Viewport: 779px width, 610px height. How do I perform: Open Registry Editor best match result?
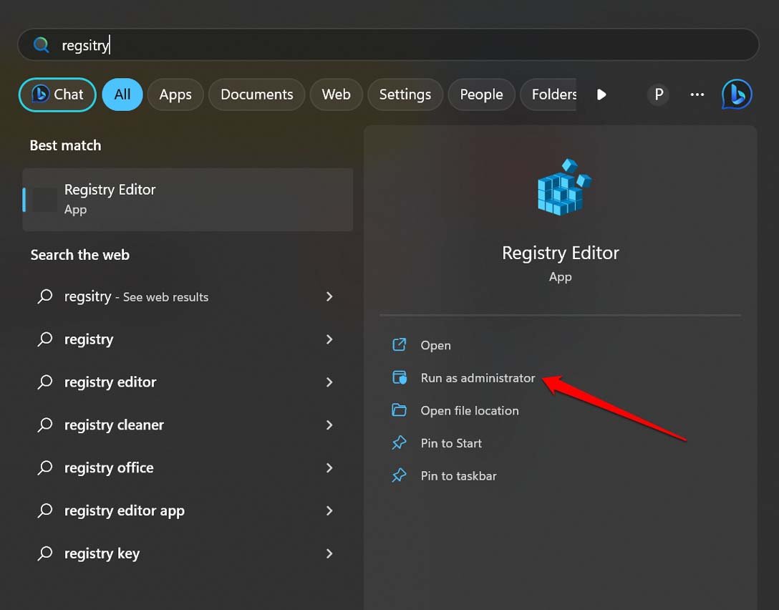(188, 199)
